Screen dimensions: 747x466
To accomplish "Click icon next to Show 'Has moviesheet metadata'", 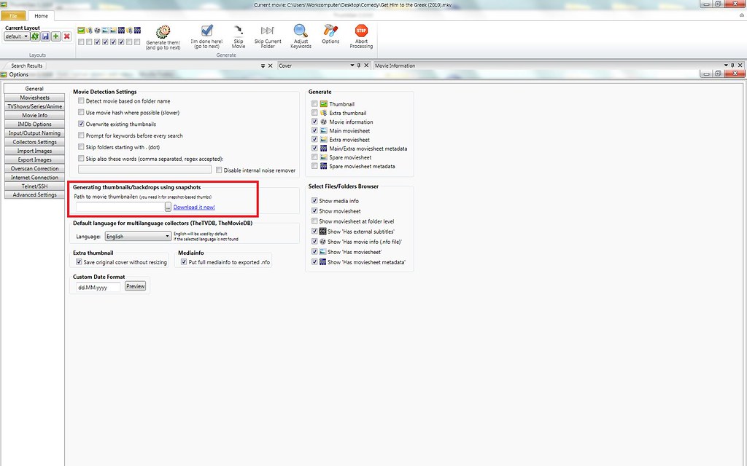I will point(322,262).
